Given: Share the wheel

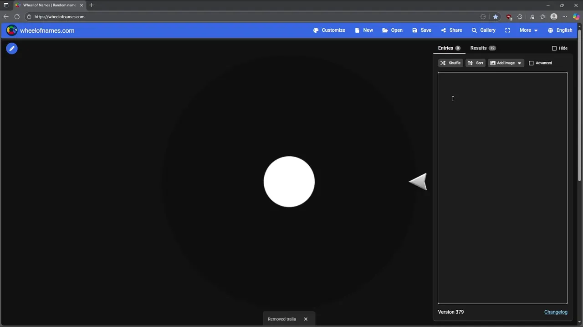Looking at the screenshot, I should coord(451,30).
